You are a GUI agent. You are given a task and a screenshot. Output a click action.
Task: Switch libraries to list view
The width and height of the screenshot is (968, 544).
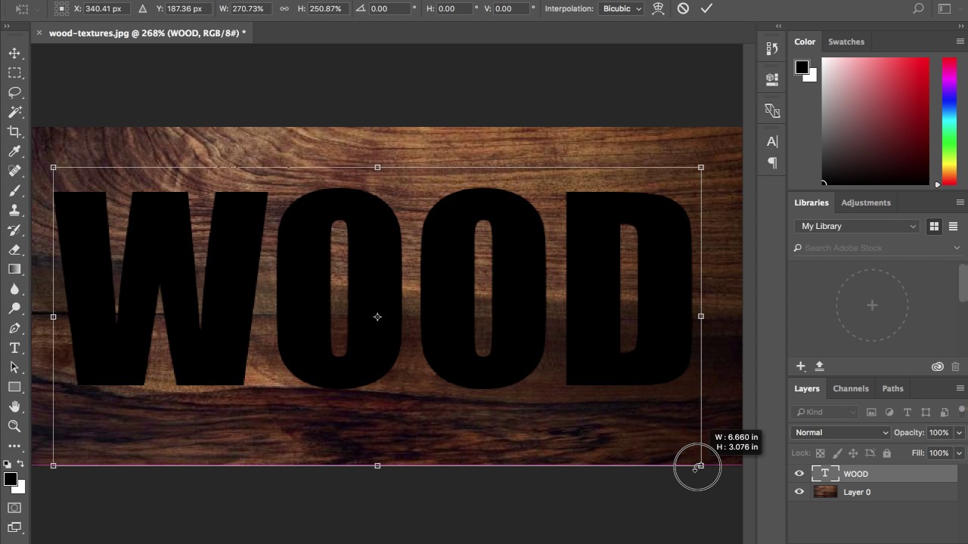click(x=953, y=226)
